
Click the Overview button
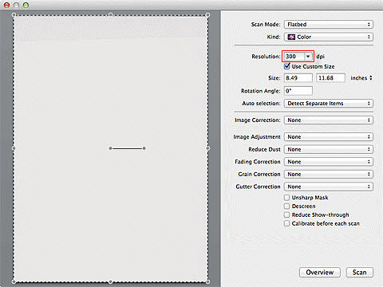(x=320, y=273)
